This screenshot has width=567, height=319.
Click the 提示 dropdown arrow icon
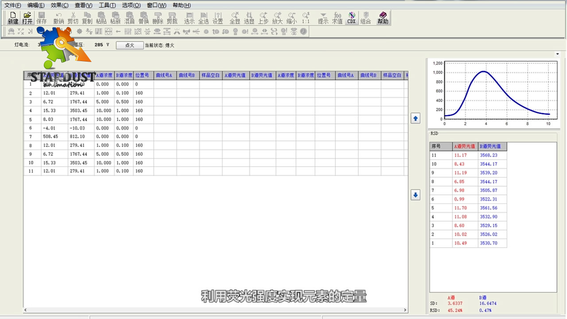coord(323,18)
